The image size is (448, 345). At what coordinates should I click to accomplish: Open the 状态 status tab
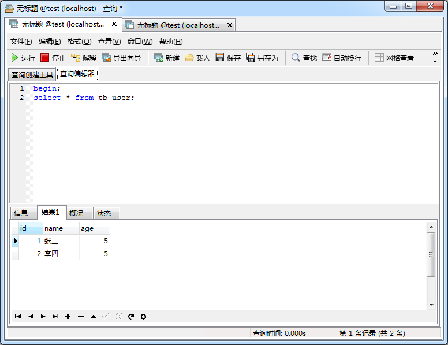106,213
